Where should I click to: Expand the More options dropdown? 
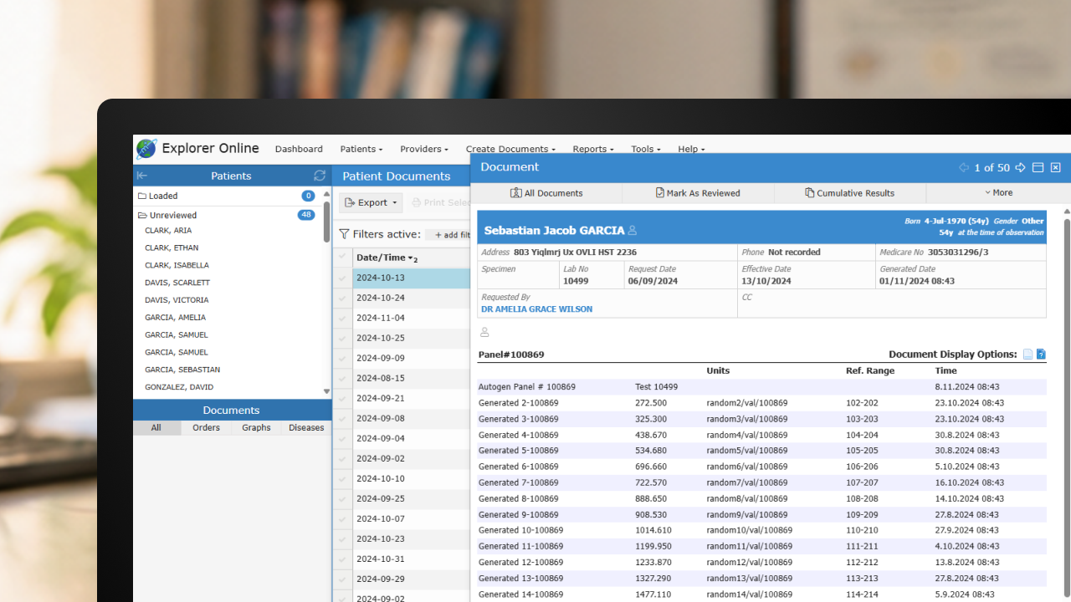click(997, 193)
